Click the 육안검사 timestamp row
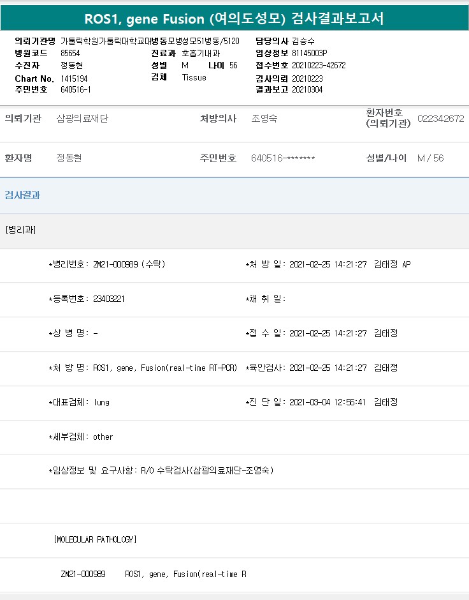469x600 pixels. coord(322,368)
